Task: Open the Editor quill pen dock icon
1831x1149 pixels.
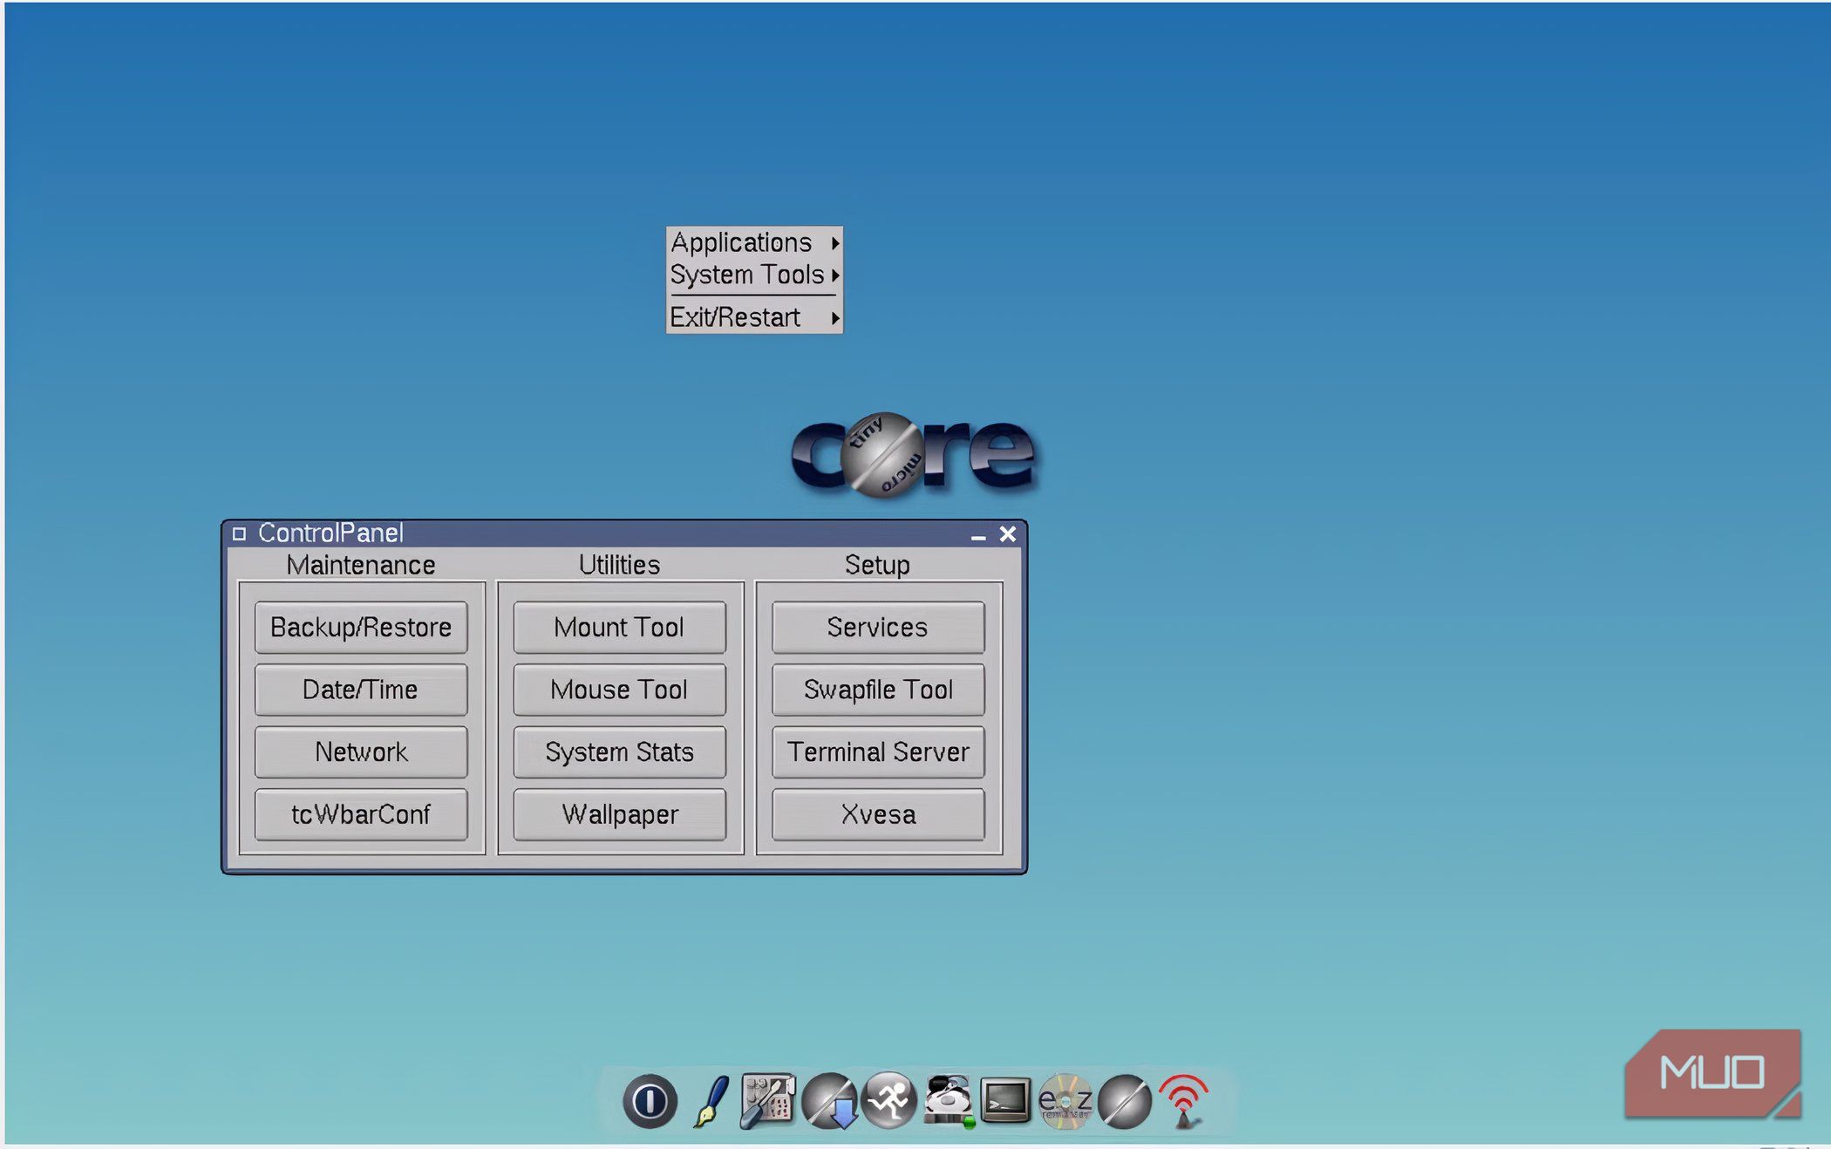Action: [711, 1101]
